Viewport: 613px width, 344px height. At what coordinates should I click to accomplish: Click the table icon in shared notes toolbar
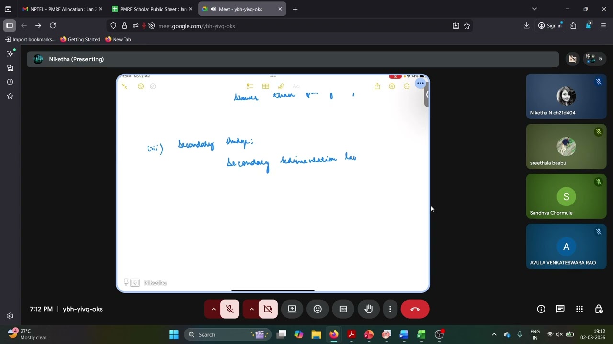pyautogui.click(x=265, y=86)
